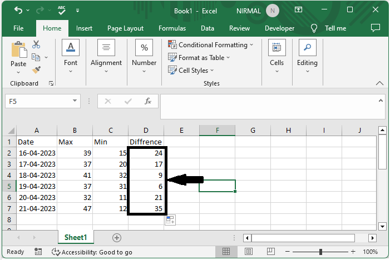Click the Max value 41 cell
This screenshot has height=260, width=390.
tap(75, 176)
